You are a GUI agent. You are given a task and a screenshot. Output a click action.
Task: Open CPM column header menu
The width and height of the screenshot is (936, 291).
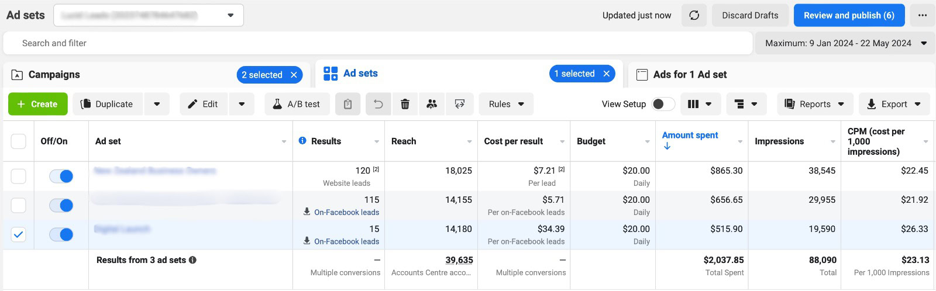tap(925, 141)
